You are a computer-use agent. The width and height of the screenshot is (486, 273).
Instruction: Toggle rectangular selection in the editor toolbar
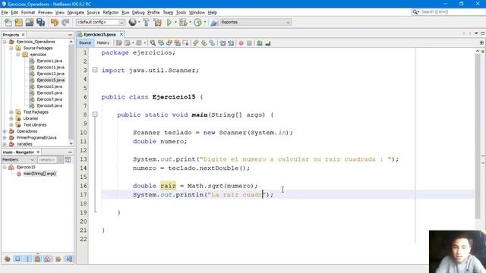click(x=185, y=43)
